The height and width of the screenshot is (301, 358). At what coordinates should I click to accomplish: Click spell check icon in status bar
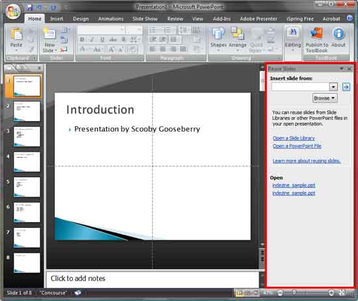point(78,293)
